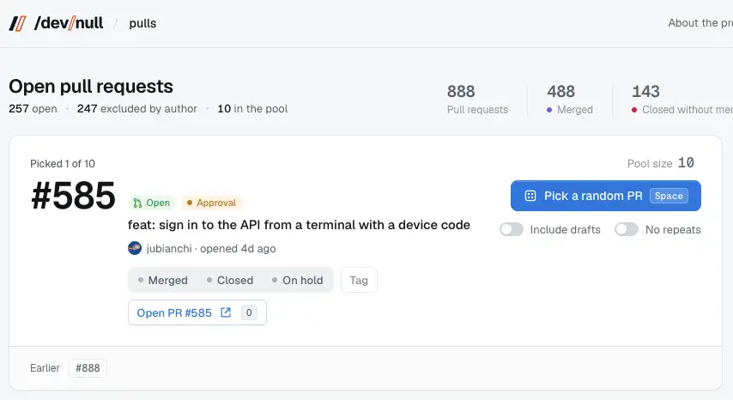Click the jubianchi author name
Screen dimensions: 733x400
pos(169,249)
